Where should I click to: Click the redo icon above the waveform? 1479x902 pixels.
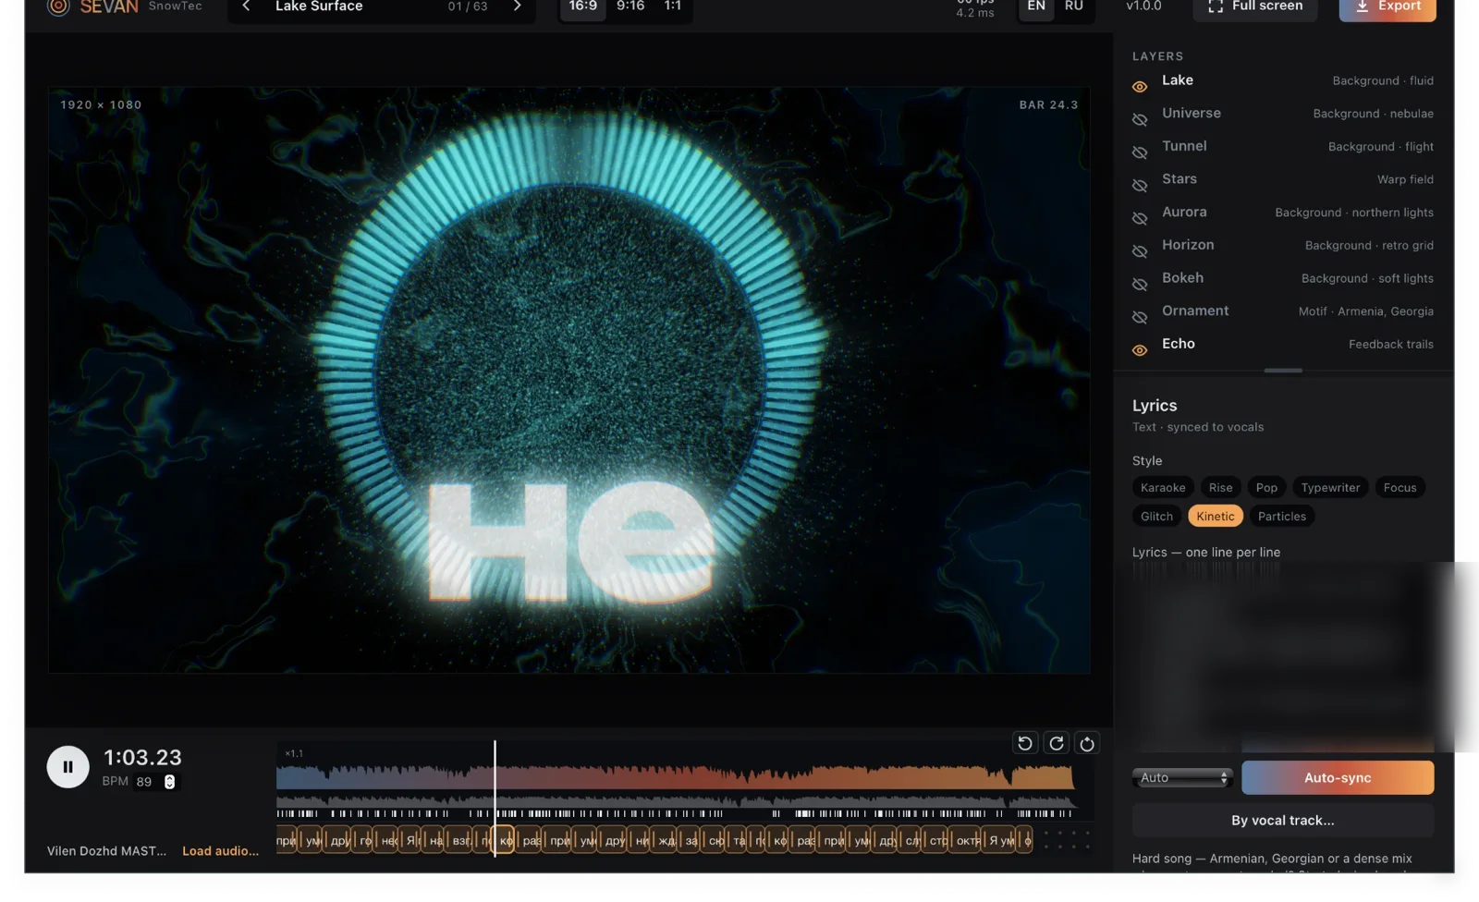[1056, 743]
